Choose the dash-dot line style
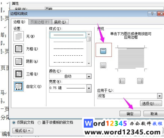 68,62
